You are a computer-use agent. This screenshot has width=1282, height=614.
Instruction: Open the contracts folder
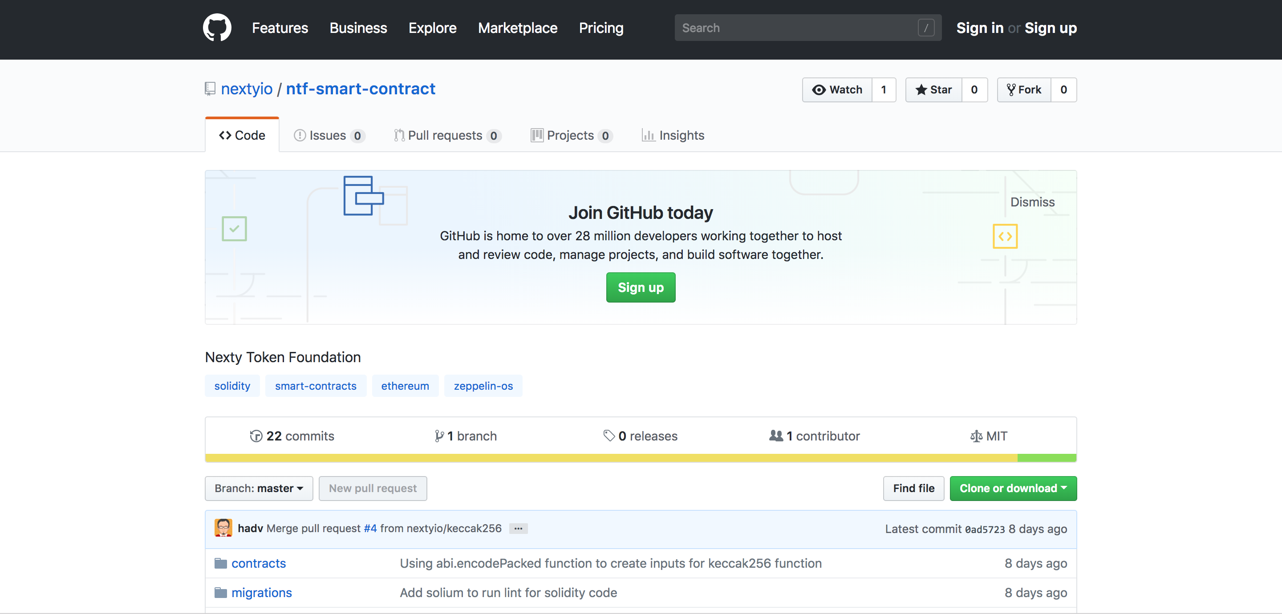(x=258, y=563)
